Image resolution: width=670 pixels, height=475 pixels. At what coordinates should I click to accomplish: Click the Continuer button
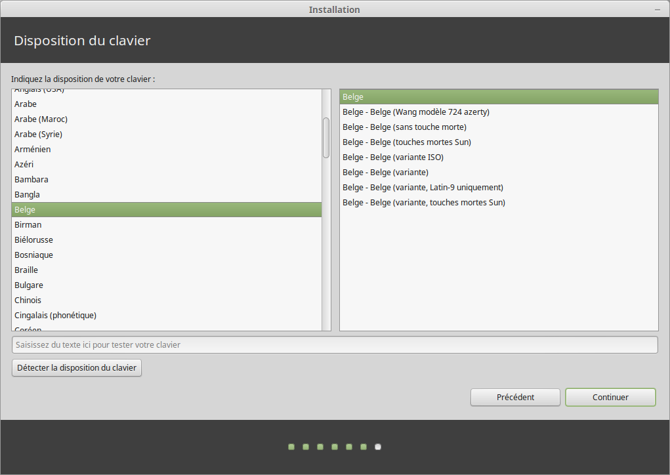coord(610,397)
